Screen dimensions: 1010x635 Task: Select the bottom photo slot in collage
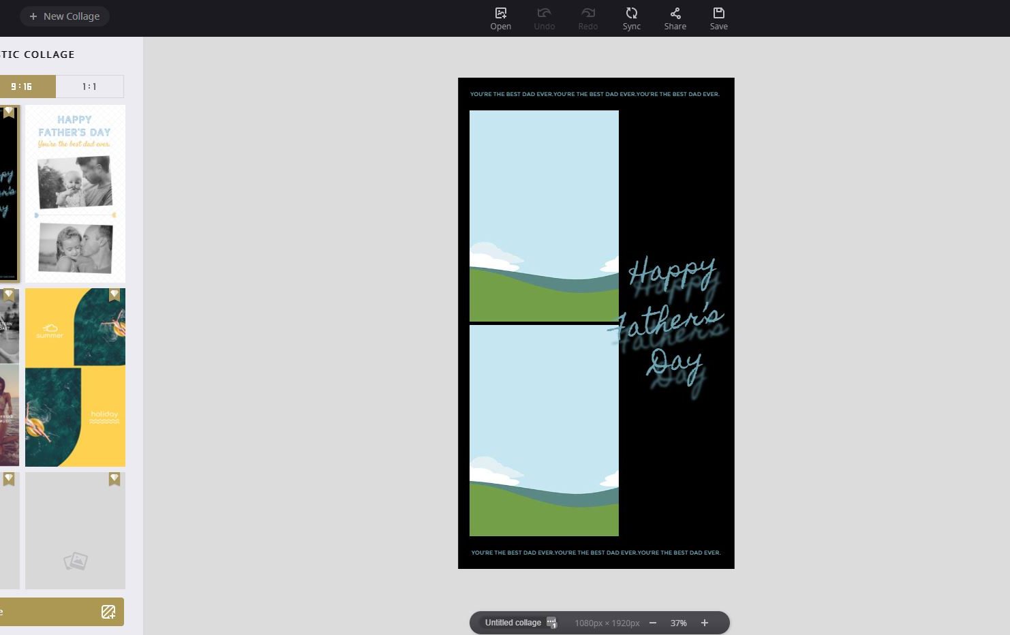544,431
